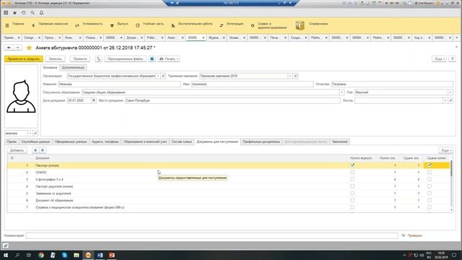The image size is (462, 260).
Task: Open the sections grid menu icon
Action: [x=6, y=13]
